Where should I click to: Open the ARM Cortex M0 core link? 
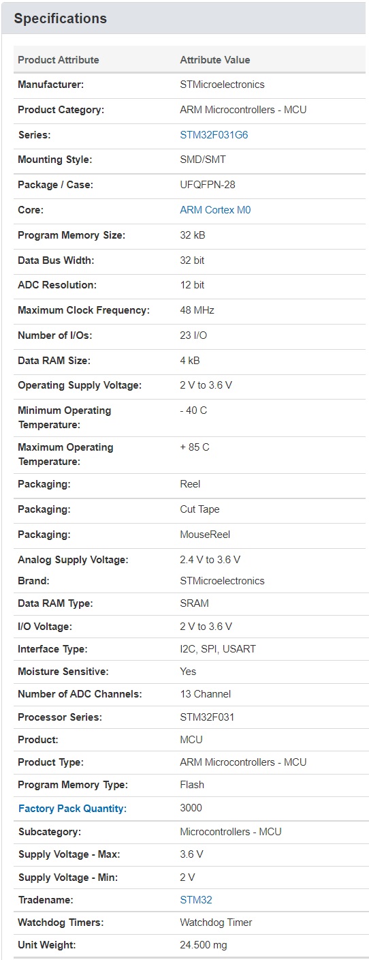pyautogui.click(x=215, y=210)
